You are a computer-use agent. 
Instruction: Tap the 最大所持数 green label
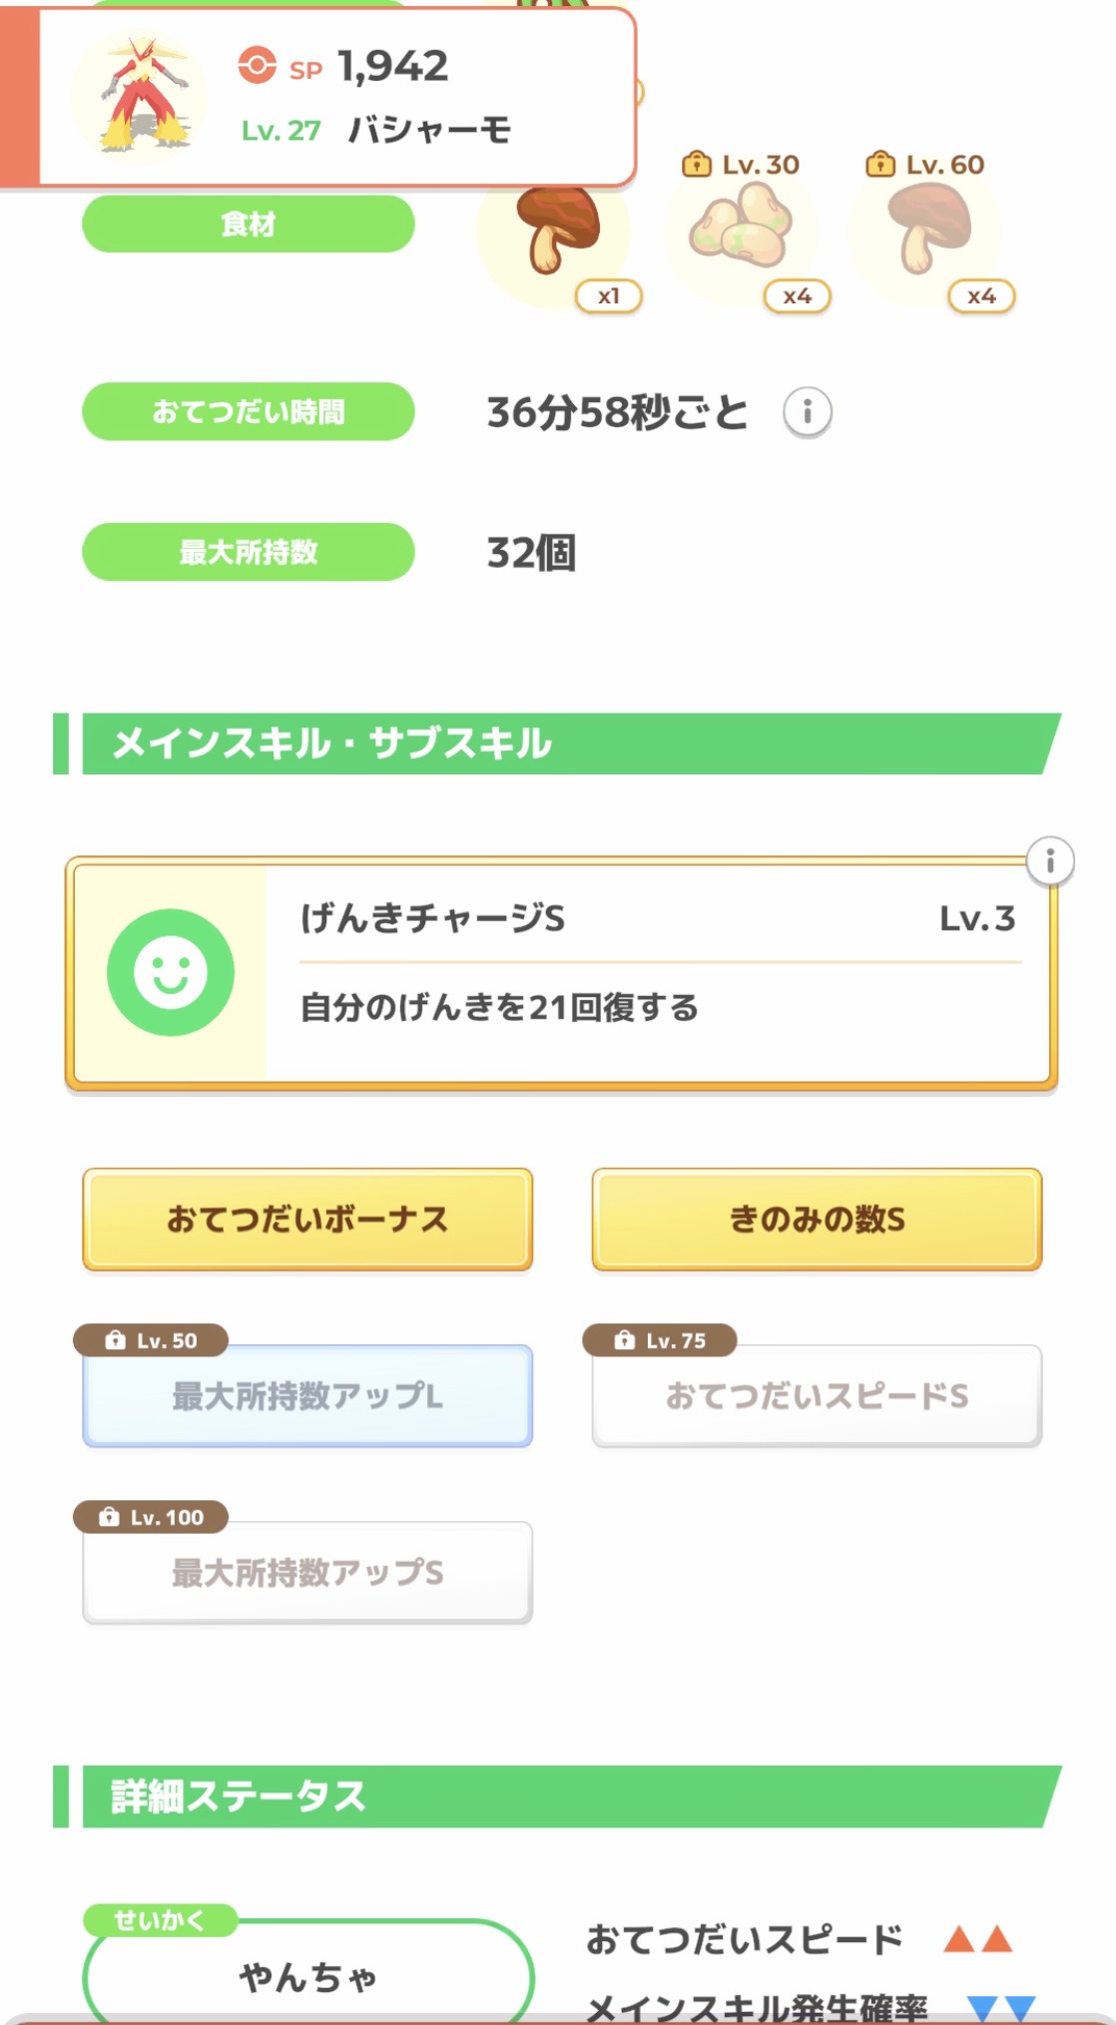[248, 552]
